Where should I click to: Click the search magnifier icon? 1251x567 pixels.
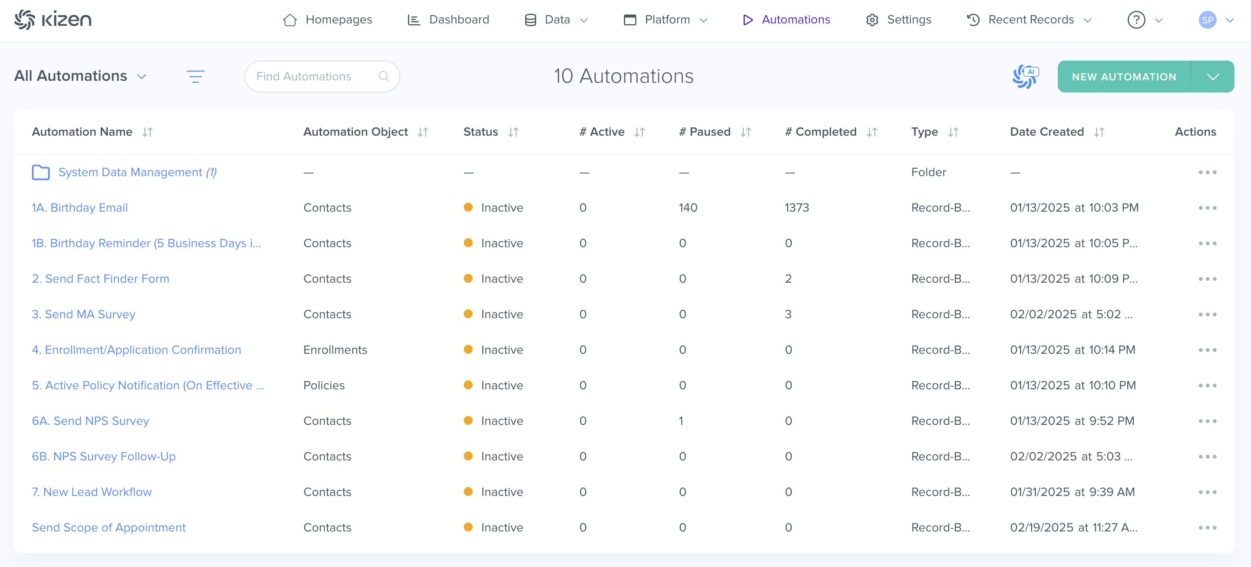click(x=384, y=76)
